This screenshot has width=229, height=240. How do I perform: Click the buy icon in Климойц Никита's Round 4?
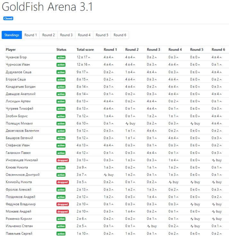pos(170,182)
